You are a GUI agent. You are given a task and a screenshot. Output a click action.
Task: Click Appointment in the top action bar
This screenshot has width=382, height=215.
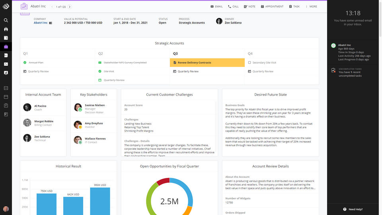[272, 6]
